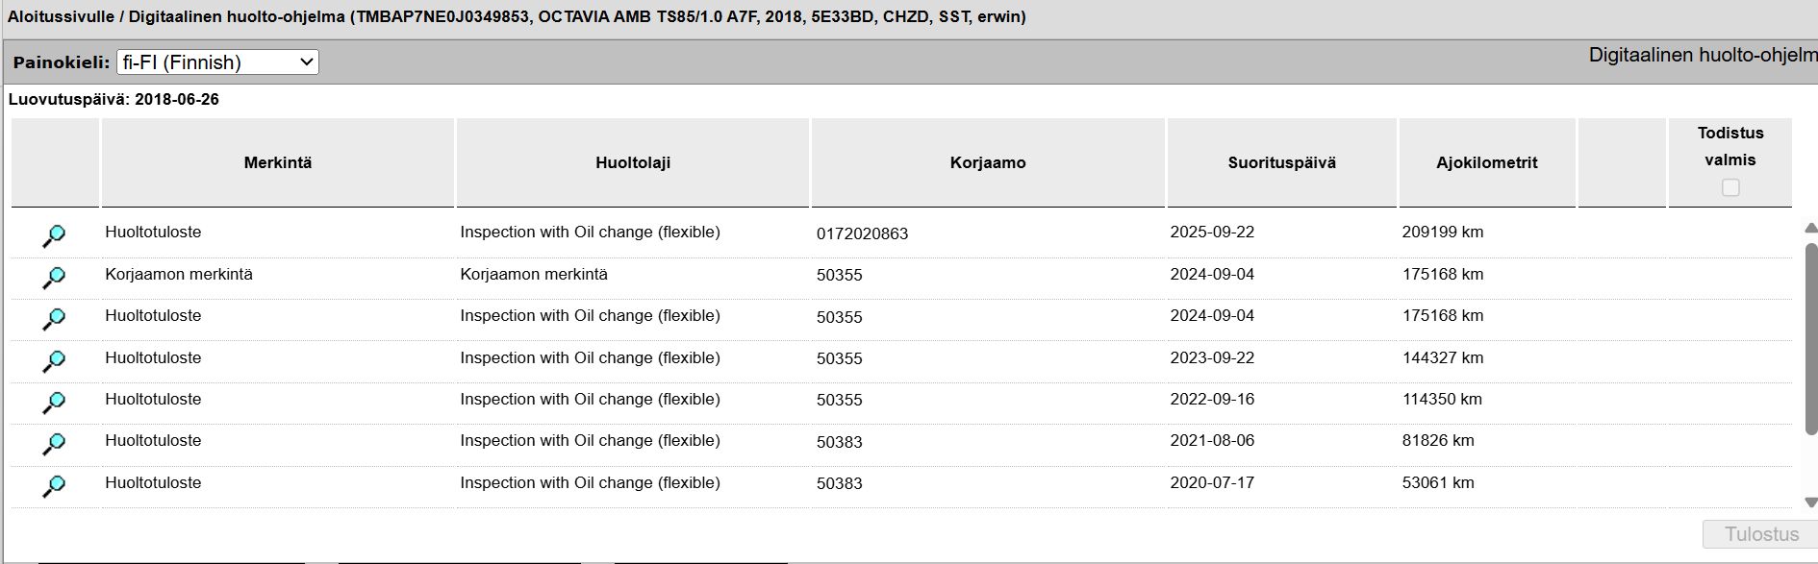The width and height of the screenshot is (1818, 564).
Task: Open details of the 2022-09-16 inspection
Action: pos(54,402)
